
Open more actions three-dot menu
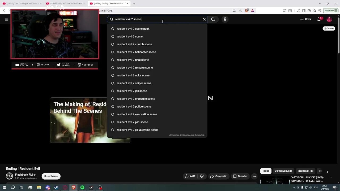tap(254, 176)
